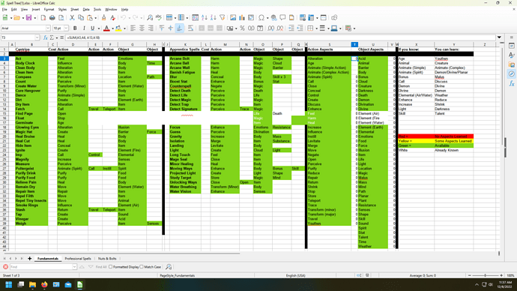Toggle the Formatted Display checkbox

pyautogui.click(x=111, y=267)
